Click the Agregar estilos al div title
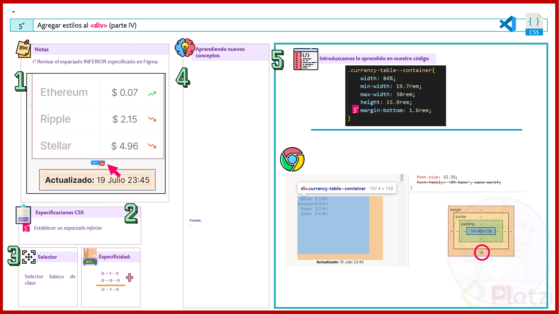This screenshot has height=314, width=559. (87, 25)
